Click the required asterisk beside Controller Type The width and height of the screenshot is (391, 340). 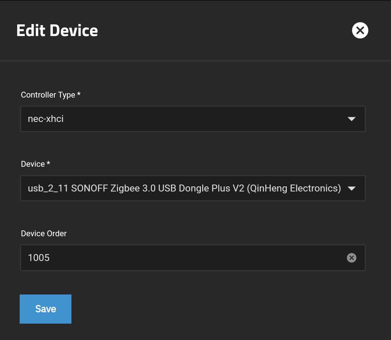coord(79,95)
